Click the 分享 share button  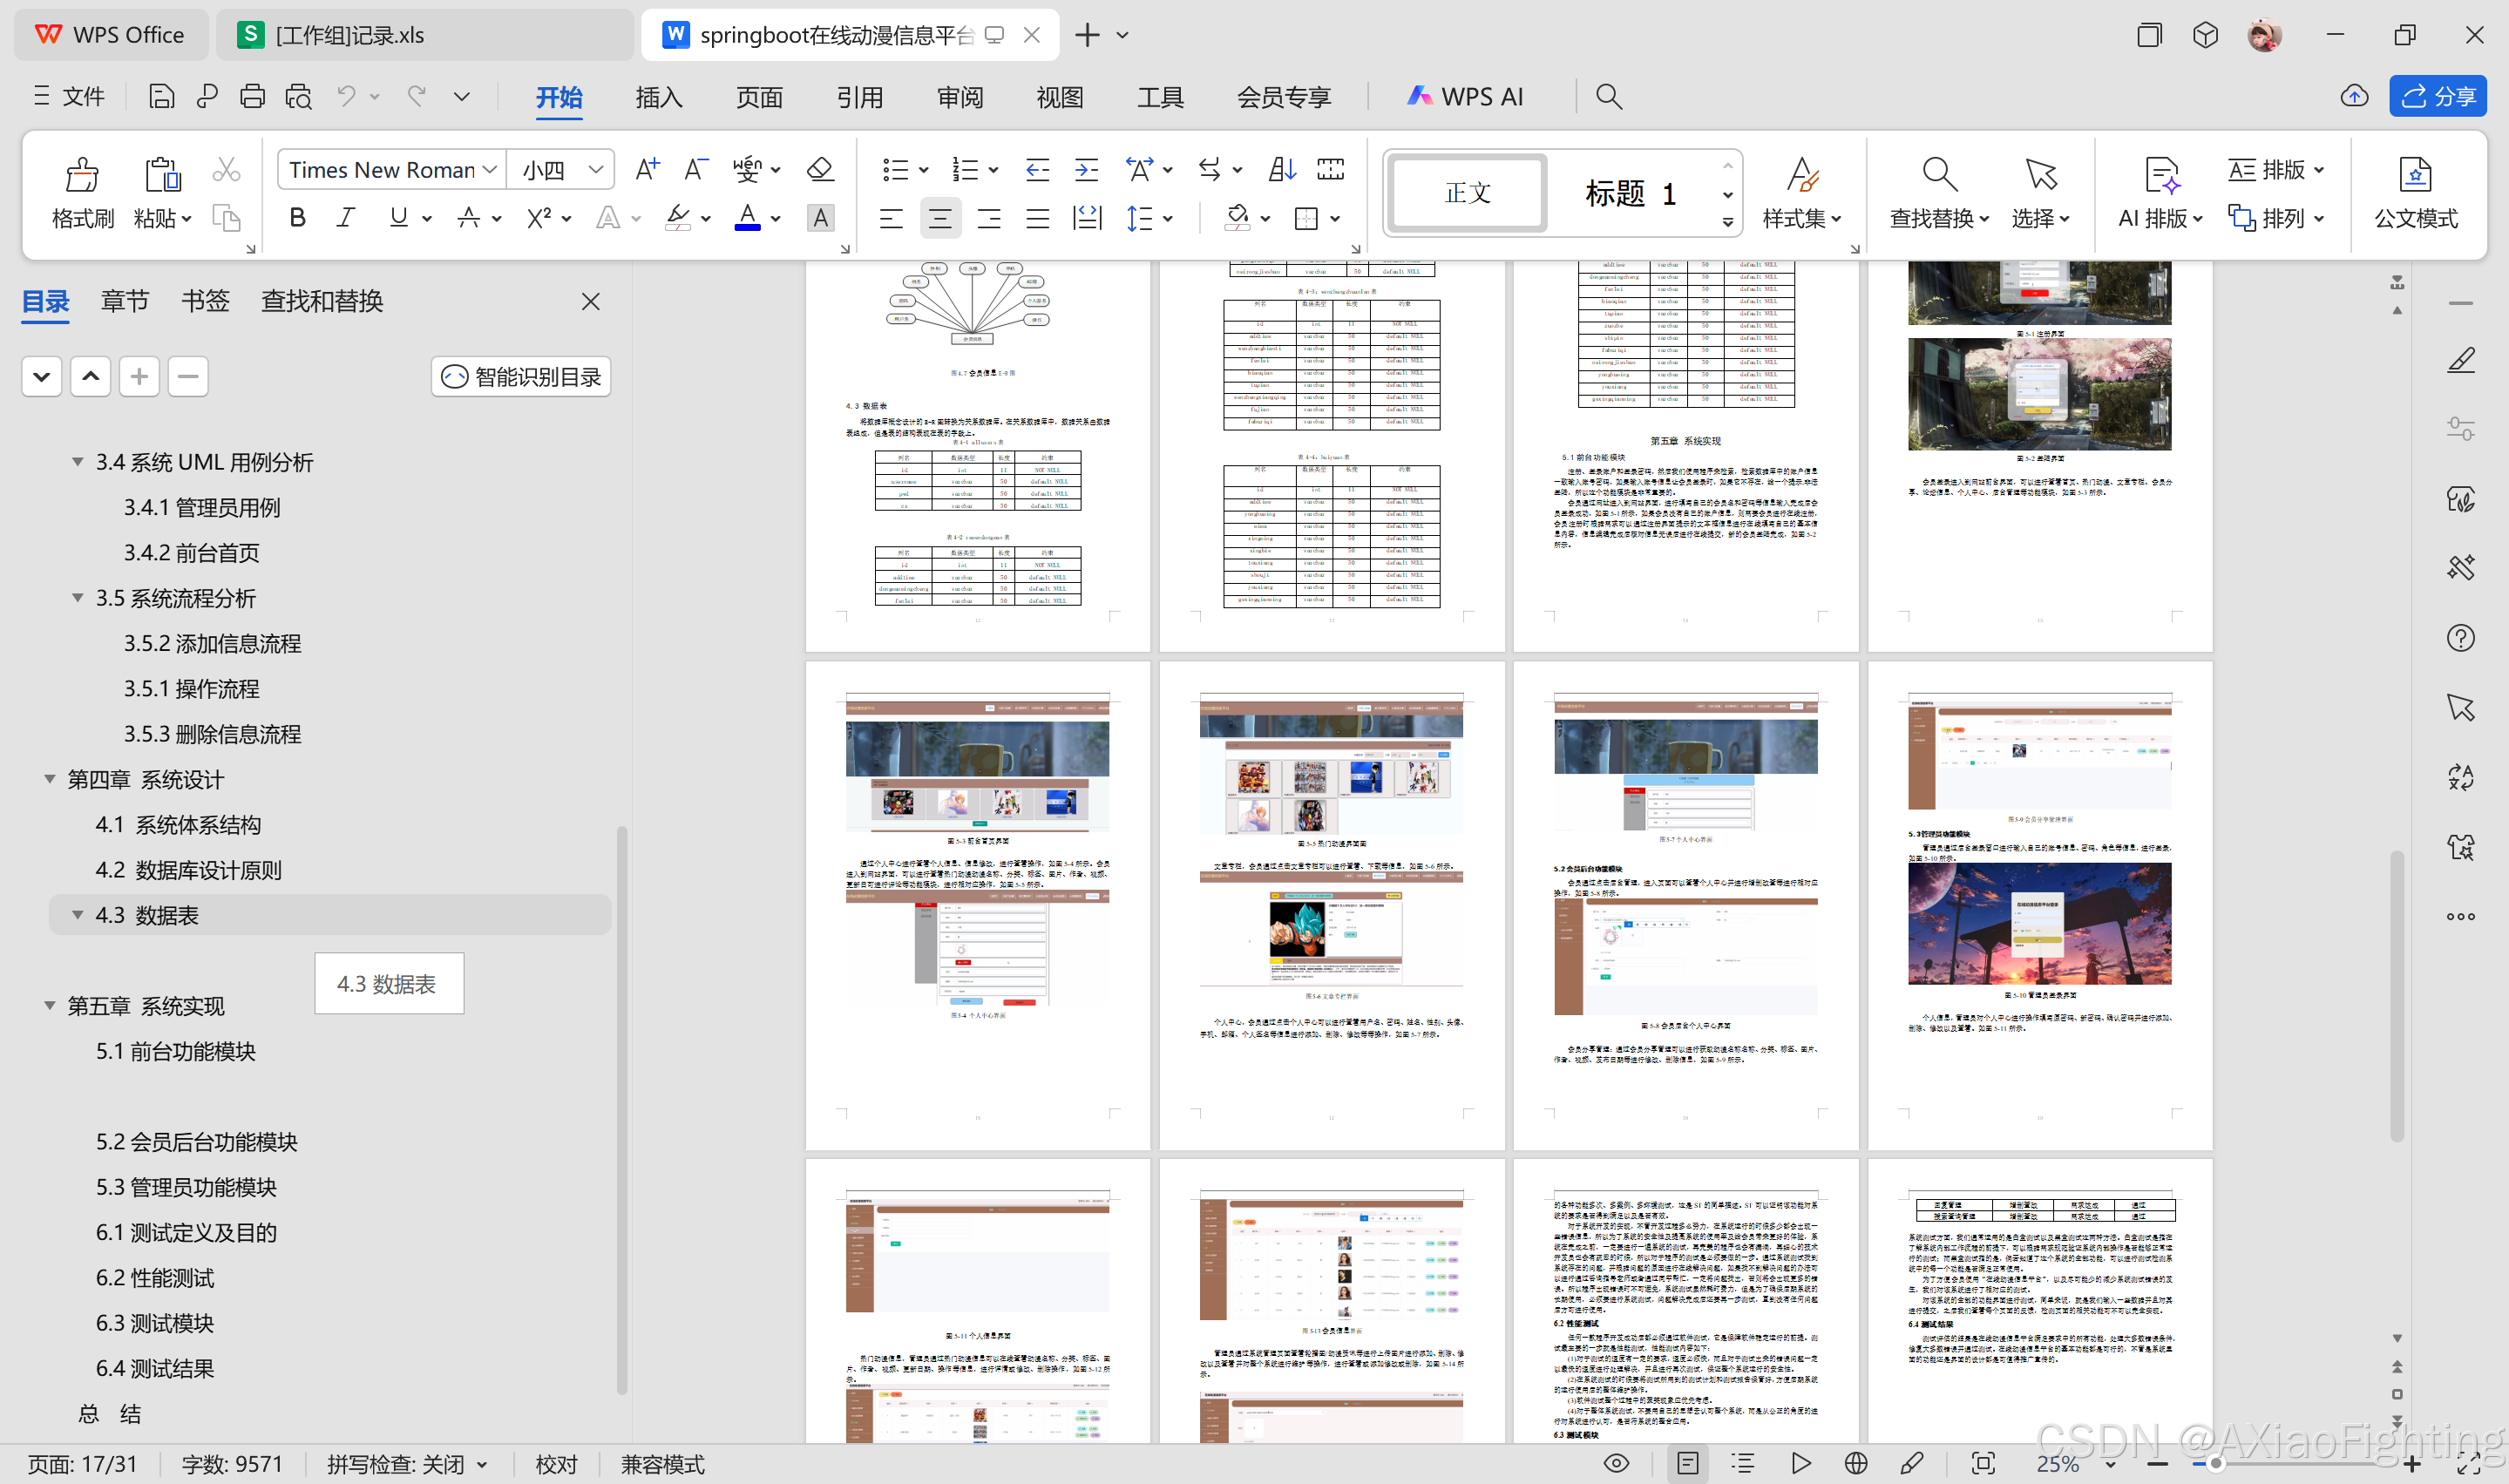[2437, 96]
